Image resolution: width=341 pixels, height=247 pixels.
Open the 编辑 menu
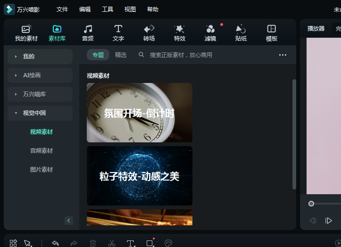(x=85, y=9)
